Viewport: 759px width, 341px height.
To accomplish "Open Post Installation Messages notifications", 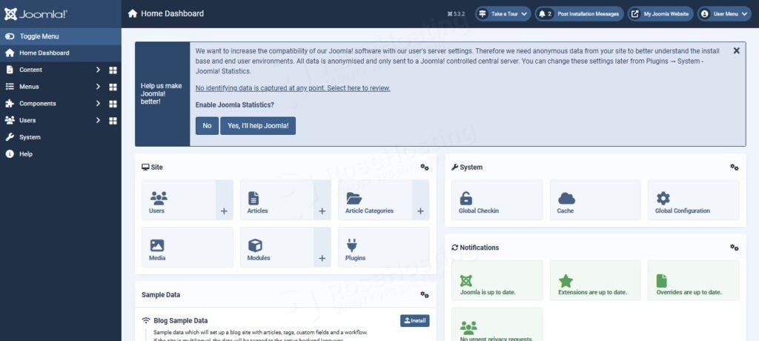I will pyautogui.click(x=579, y=14).
